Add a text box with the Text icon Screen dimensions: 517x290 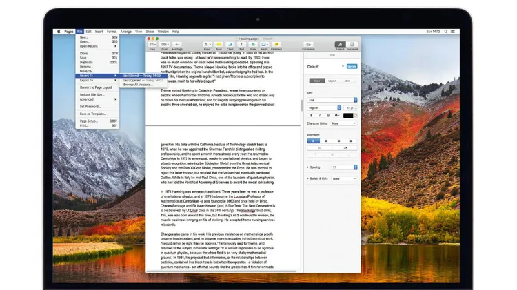point(242,44)
